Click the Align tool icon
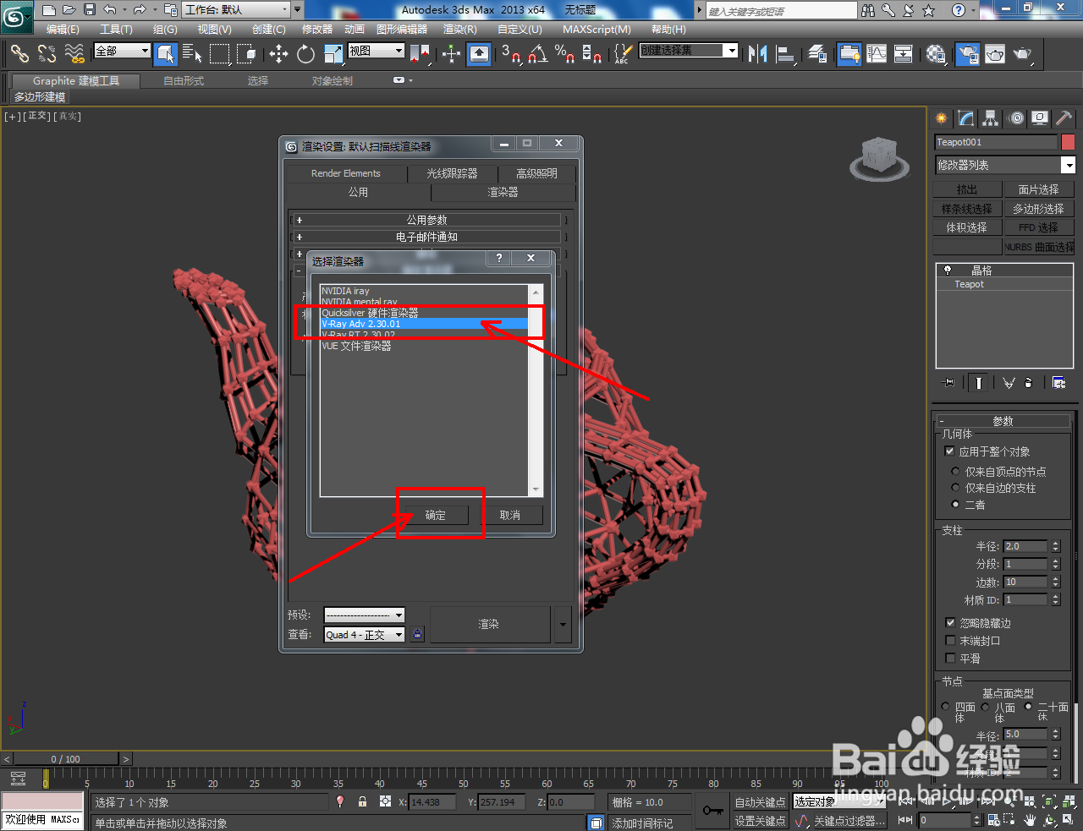 click(786, 54)
